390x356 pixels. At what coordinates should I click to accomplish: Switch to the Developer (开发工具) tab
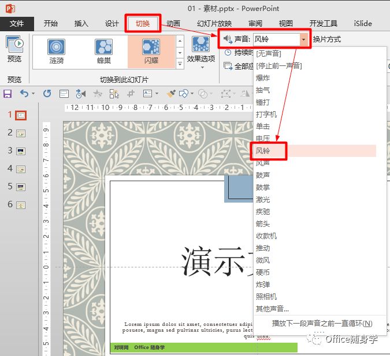324,24
